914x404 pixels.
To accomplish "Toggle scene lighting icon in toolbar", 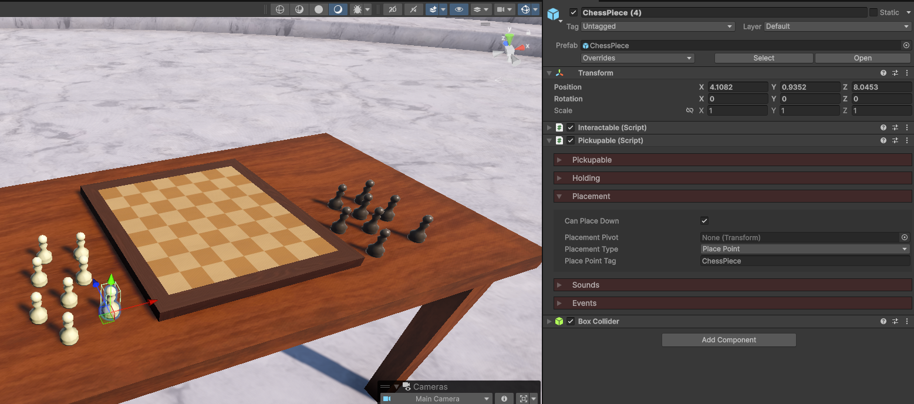I will [x=413, y=9].
